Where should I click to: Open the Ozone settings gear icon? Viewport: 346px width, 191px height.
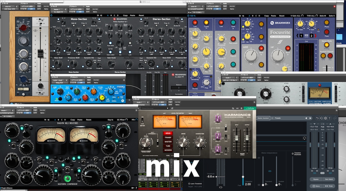click(x=325, y=118)
